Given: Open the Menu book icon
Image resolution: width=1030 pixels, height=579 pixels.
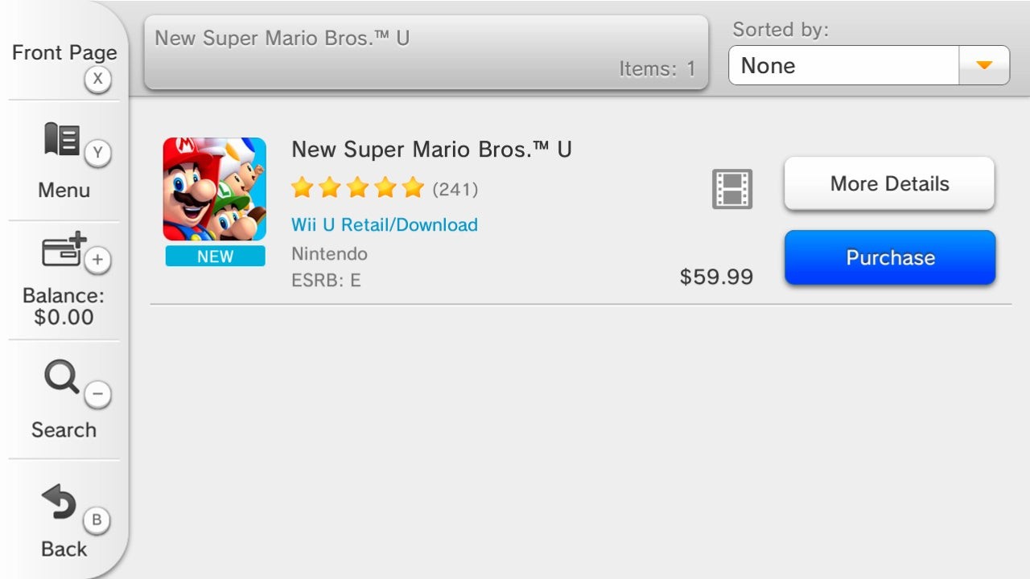Looking at the screenshot, I should coord(63,139).
